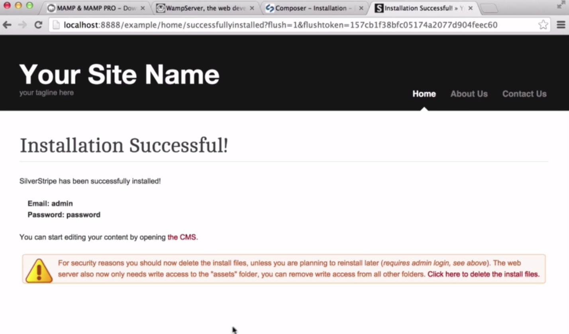Go back with the browser back arrow
The width and height of the screenshot is (569, 334).
point(7,25)
